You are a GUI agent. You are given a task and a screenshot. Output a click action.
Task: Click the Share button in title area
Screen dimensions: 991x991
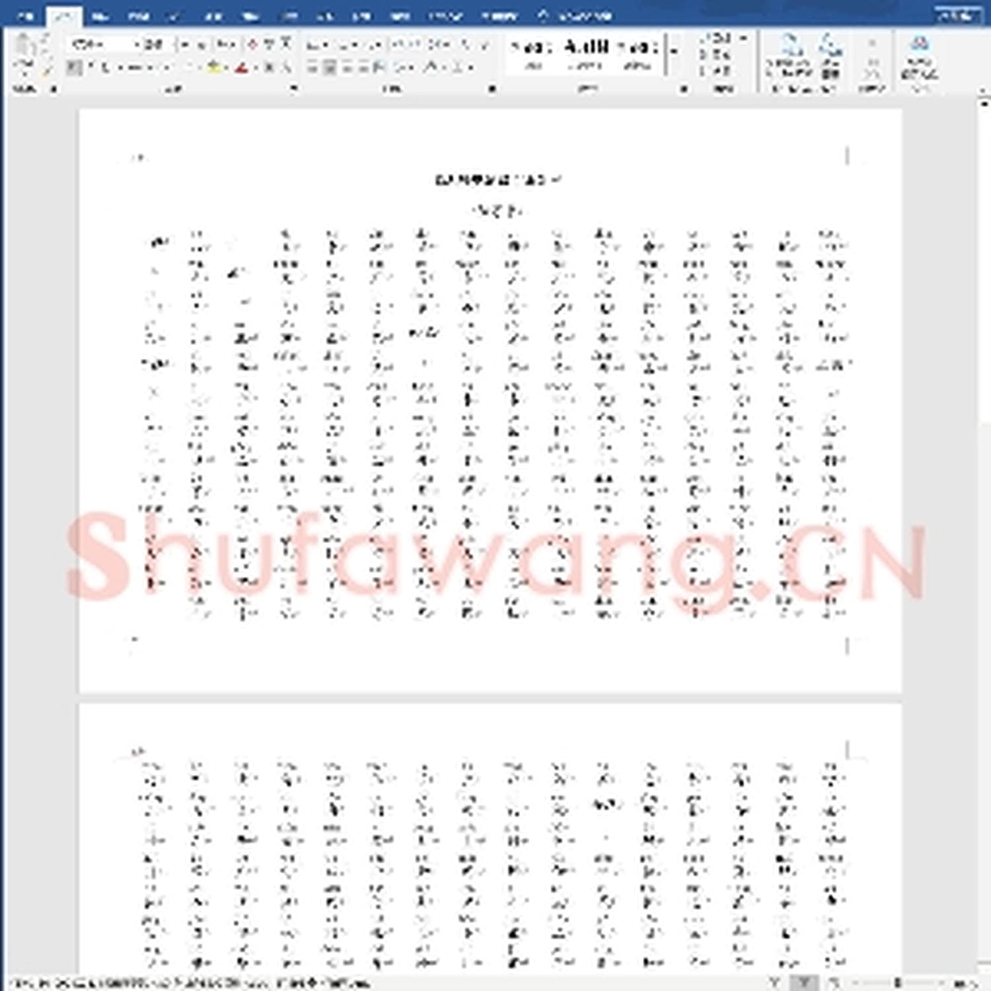click(957, 16)
